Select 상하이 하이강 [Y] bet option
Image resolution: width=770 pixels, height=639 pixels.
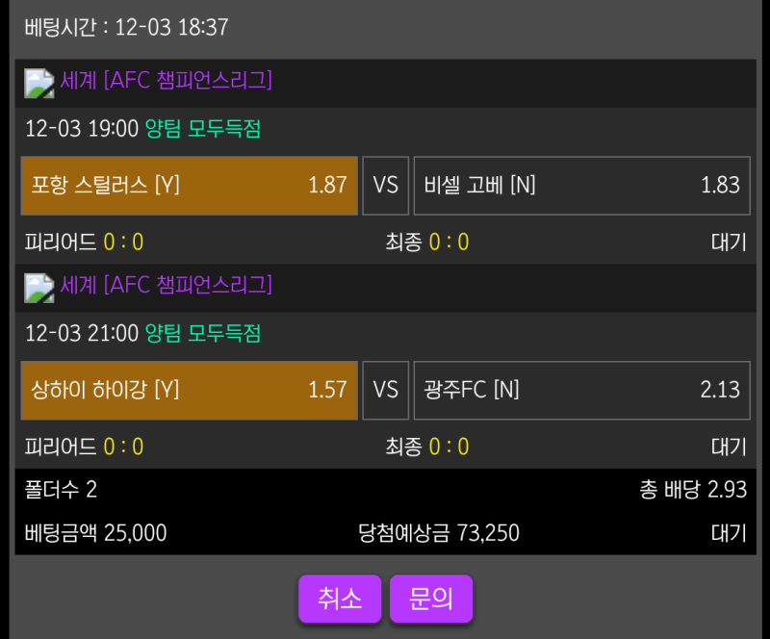[190, 390]
